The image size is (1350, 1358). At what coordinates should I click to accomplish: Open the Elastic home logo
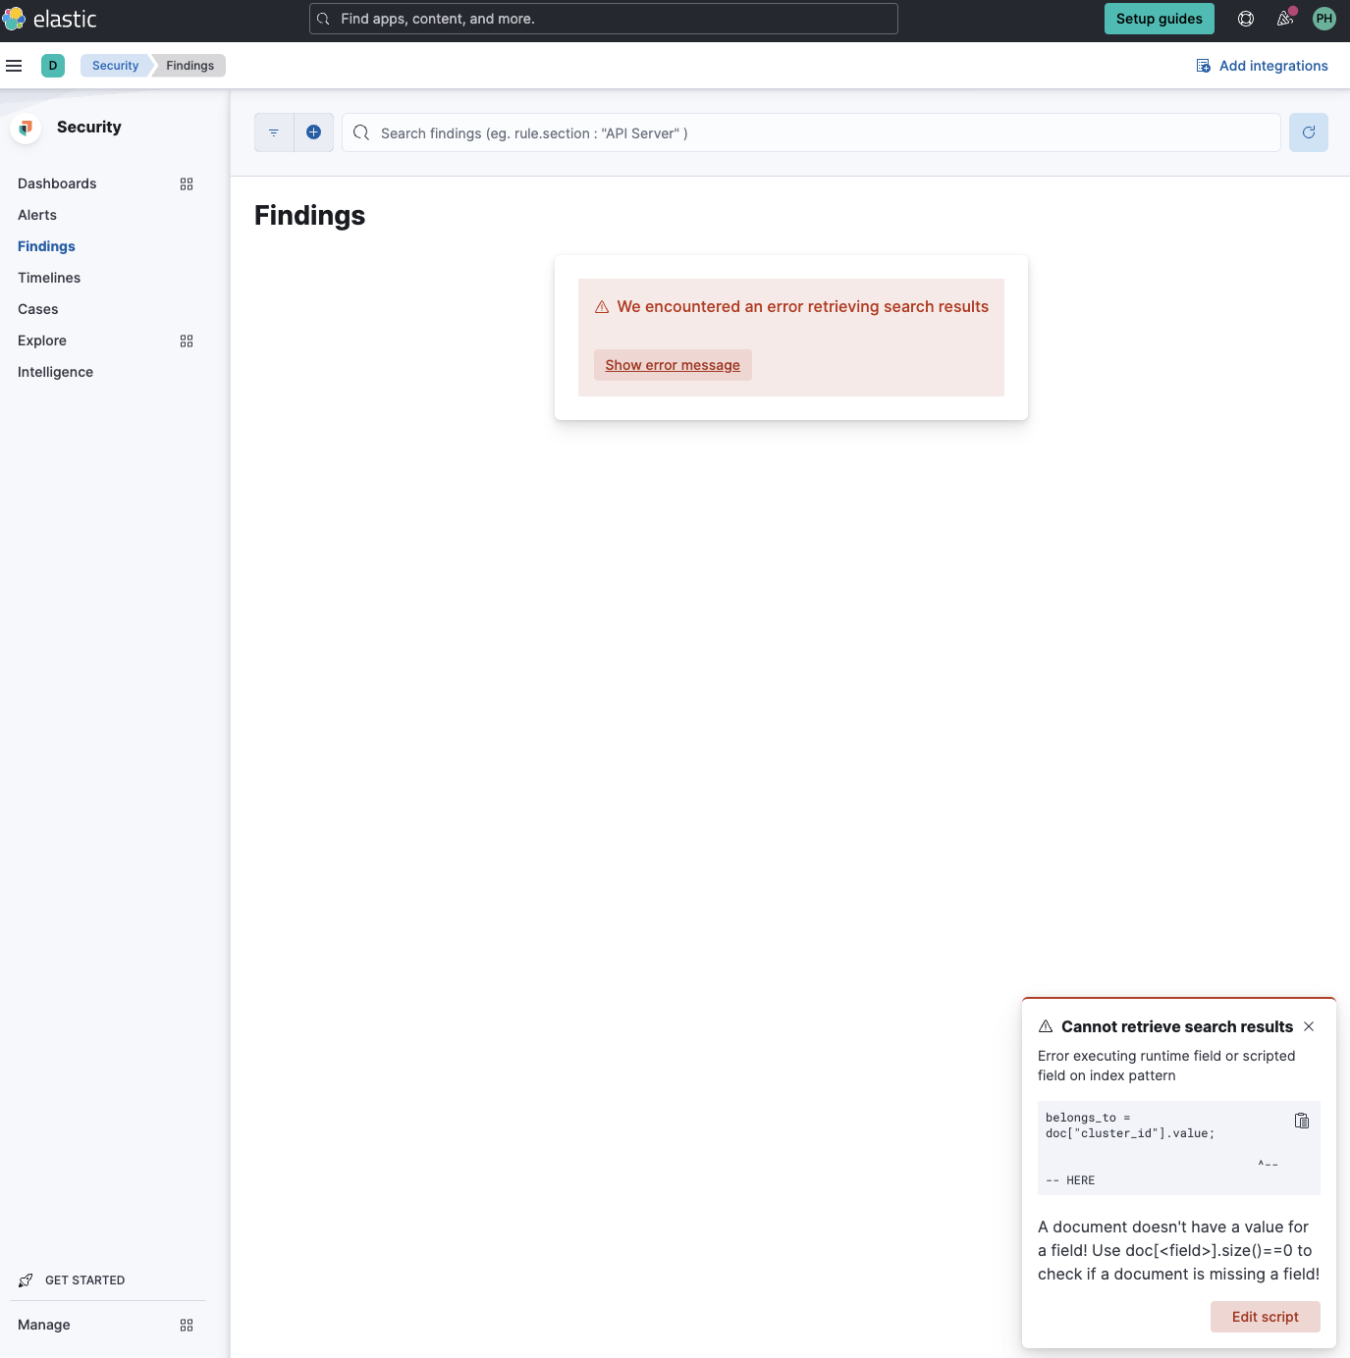pyautogui.click(x=50, y=19)
